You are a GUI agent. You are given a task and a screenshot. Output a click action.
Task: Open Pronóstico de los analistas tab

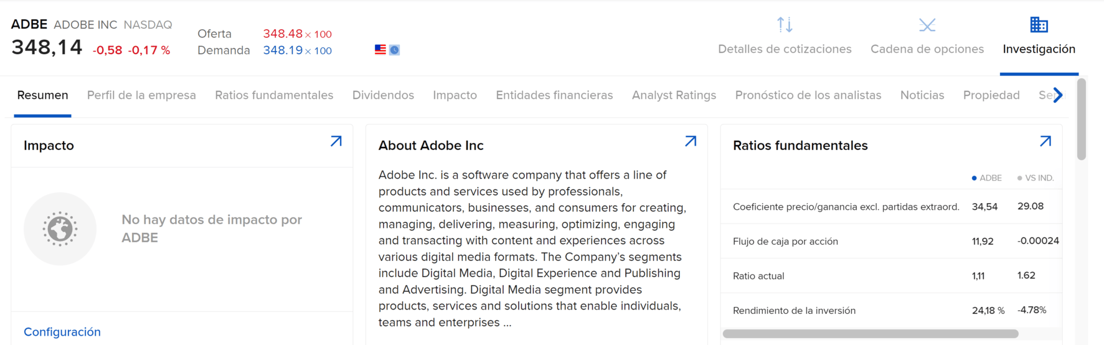(x=808, y=95)
